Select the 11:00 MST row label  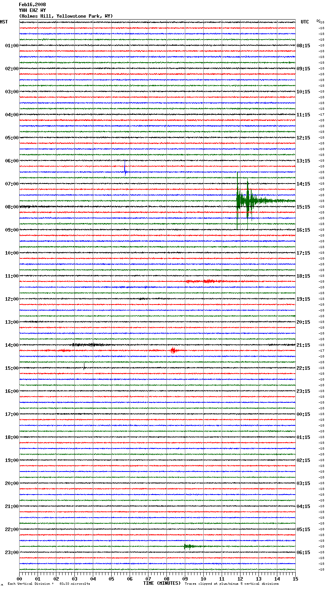tap(12, 276)
